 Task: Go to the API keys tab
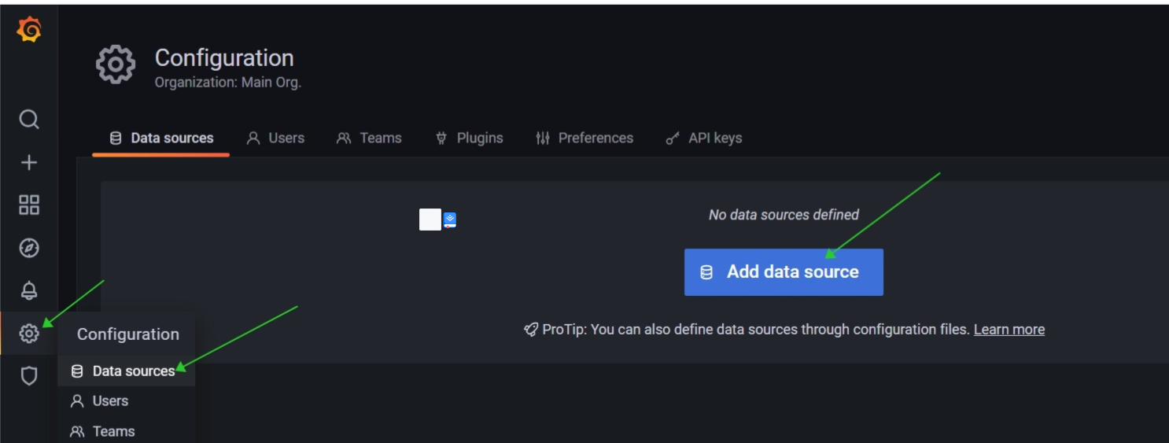704,138
